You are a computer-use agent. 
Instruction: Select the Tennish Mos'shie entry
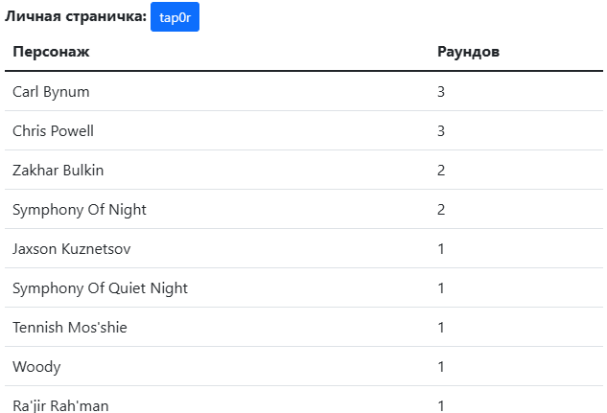[70, 328]
